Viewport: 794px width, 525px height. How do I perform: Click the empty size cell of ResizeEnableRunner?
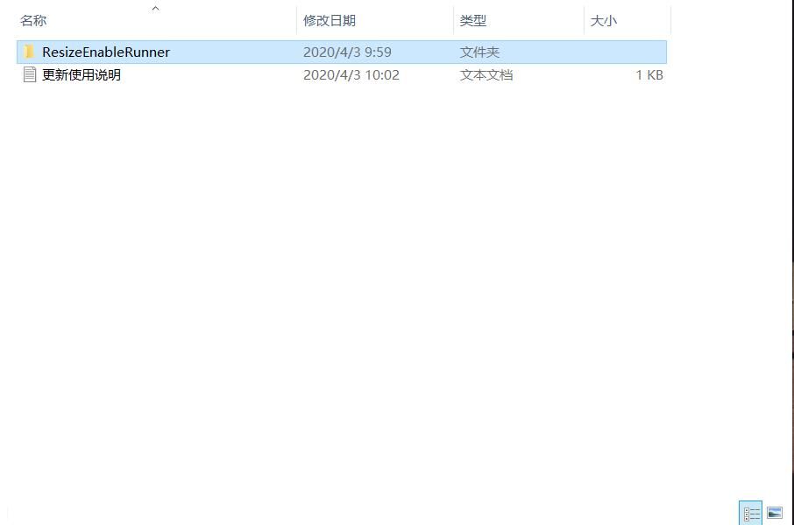(624, 52)
